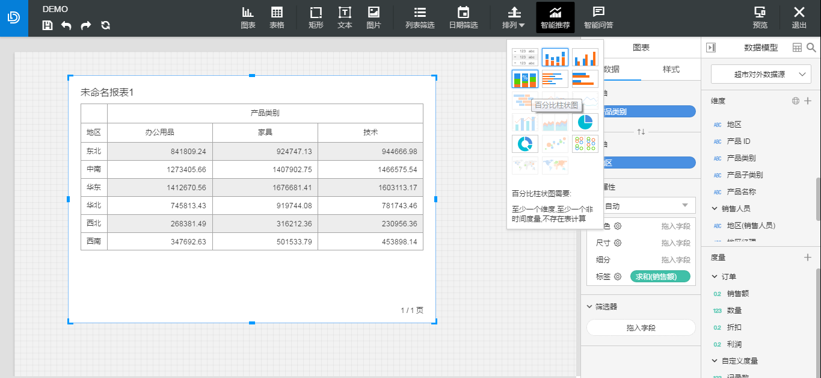Open settings gear next to 标签
Image resolution: width=821 pixels, height=378 pixels.
[x=618, y=277]
